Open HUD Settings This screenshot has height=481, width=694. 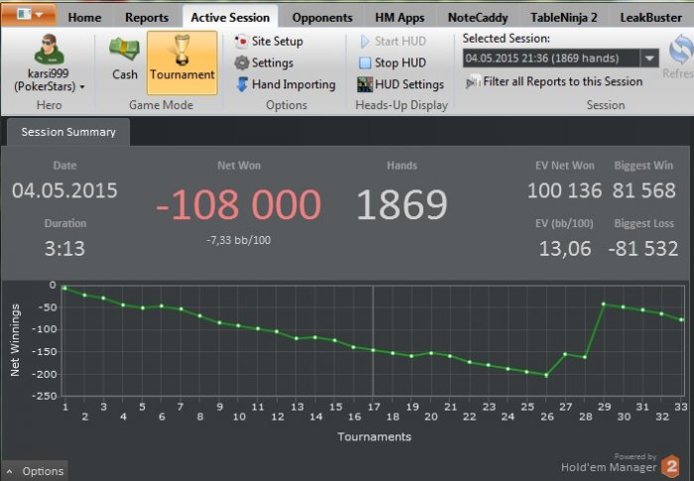[401, 84]
